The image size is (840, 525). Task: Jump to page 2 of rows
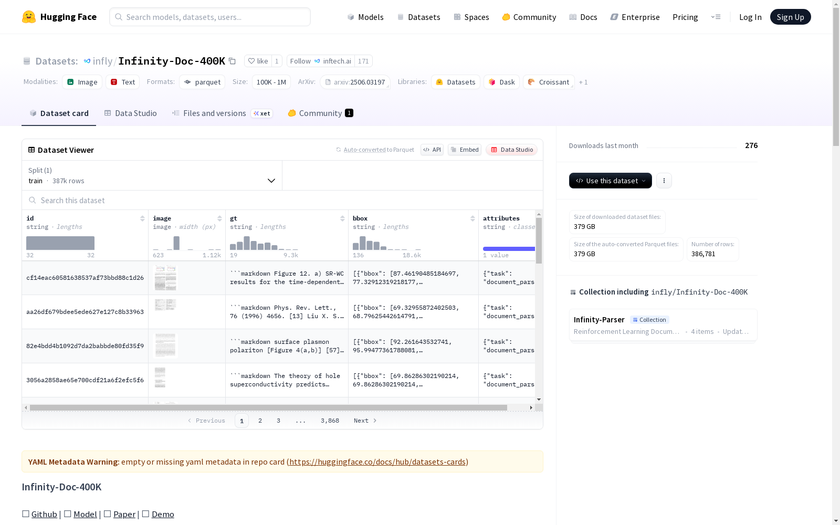[x=260, y=421]
